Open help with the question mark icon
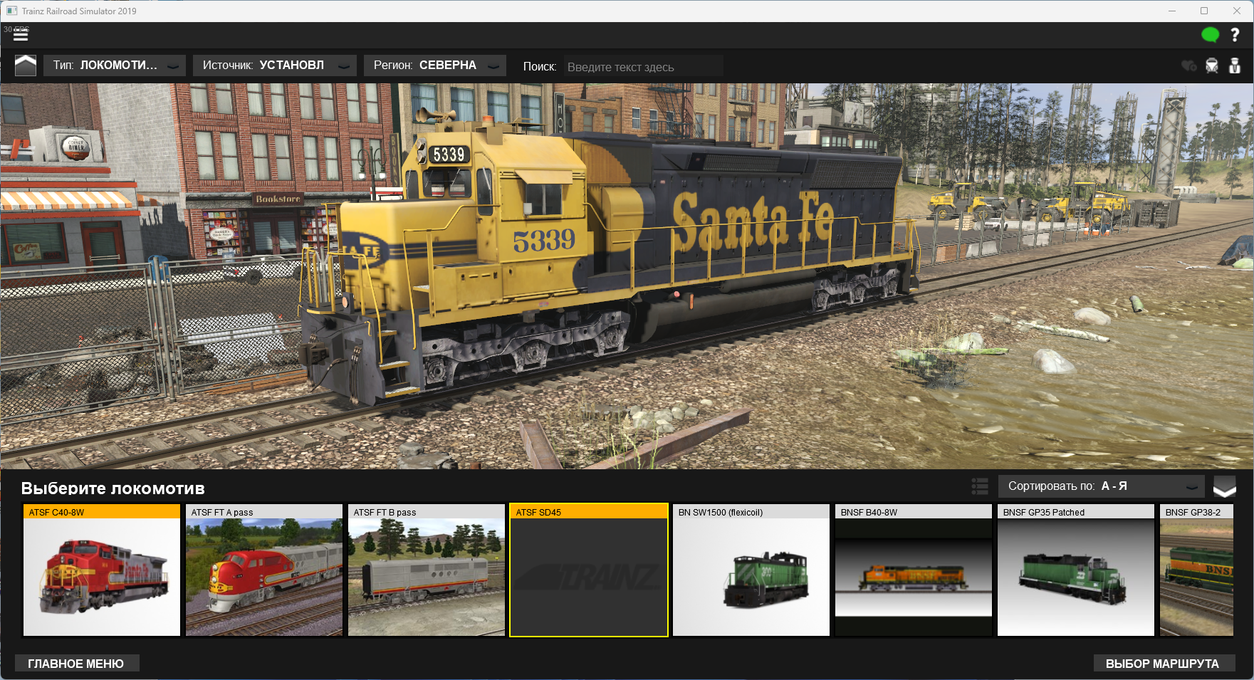1254x680 pixels. coord(1235,35)
